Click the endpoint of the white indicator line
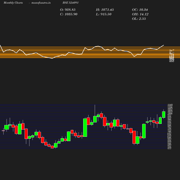The height and width of the screenshot is (180, 180). [164, 45]
